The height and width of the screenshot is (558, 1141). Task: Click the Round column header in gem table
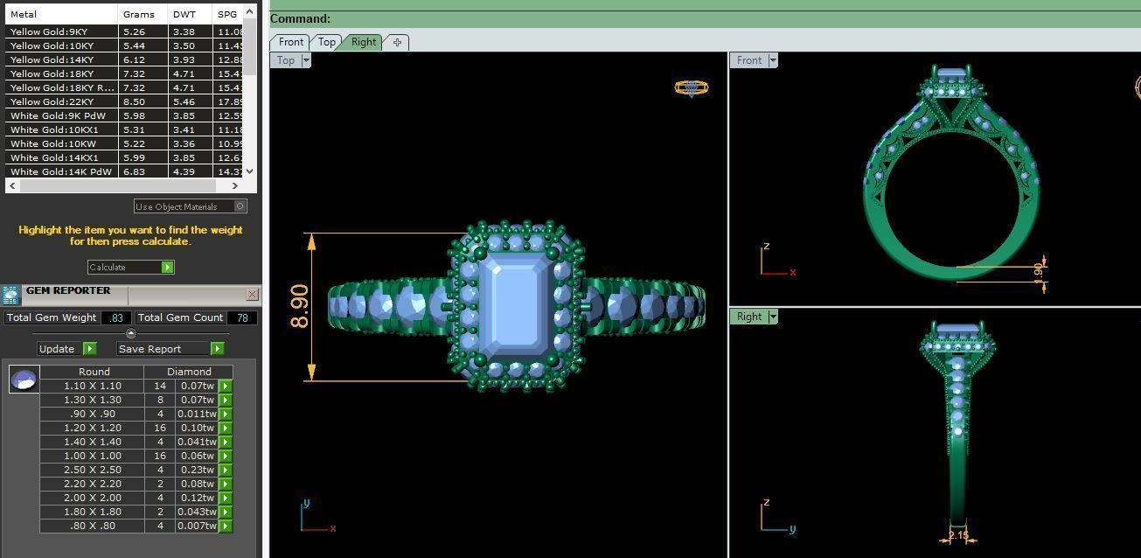pos(92,372)
